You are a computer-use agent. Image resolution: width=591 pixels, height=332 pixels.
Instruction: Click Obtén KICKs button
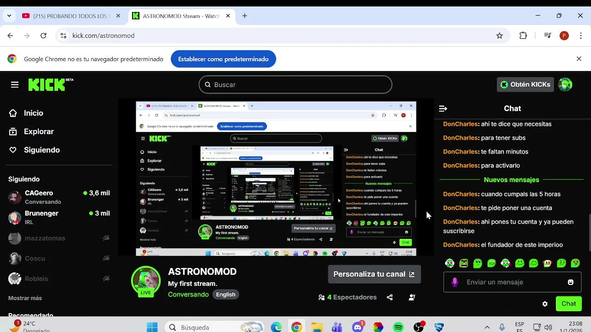pos(525,84)
